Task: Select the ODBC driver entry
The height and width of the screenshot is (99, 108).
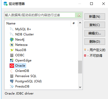Action: coord(20,55)
